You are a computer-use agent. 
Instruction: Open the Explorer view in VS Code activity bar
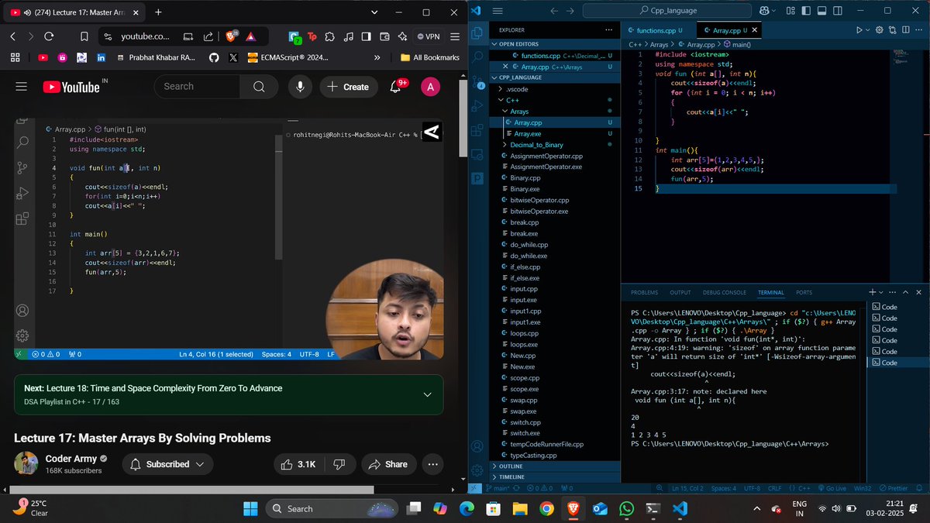click(x=477, y=33)
